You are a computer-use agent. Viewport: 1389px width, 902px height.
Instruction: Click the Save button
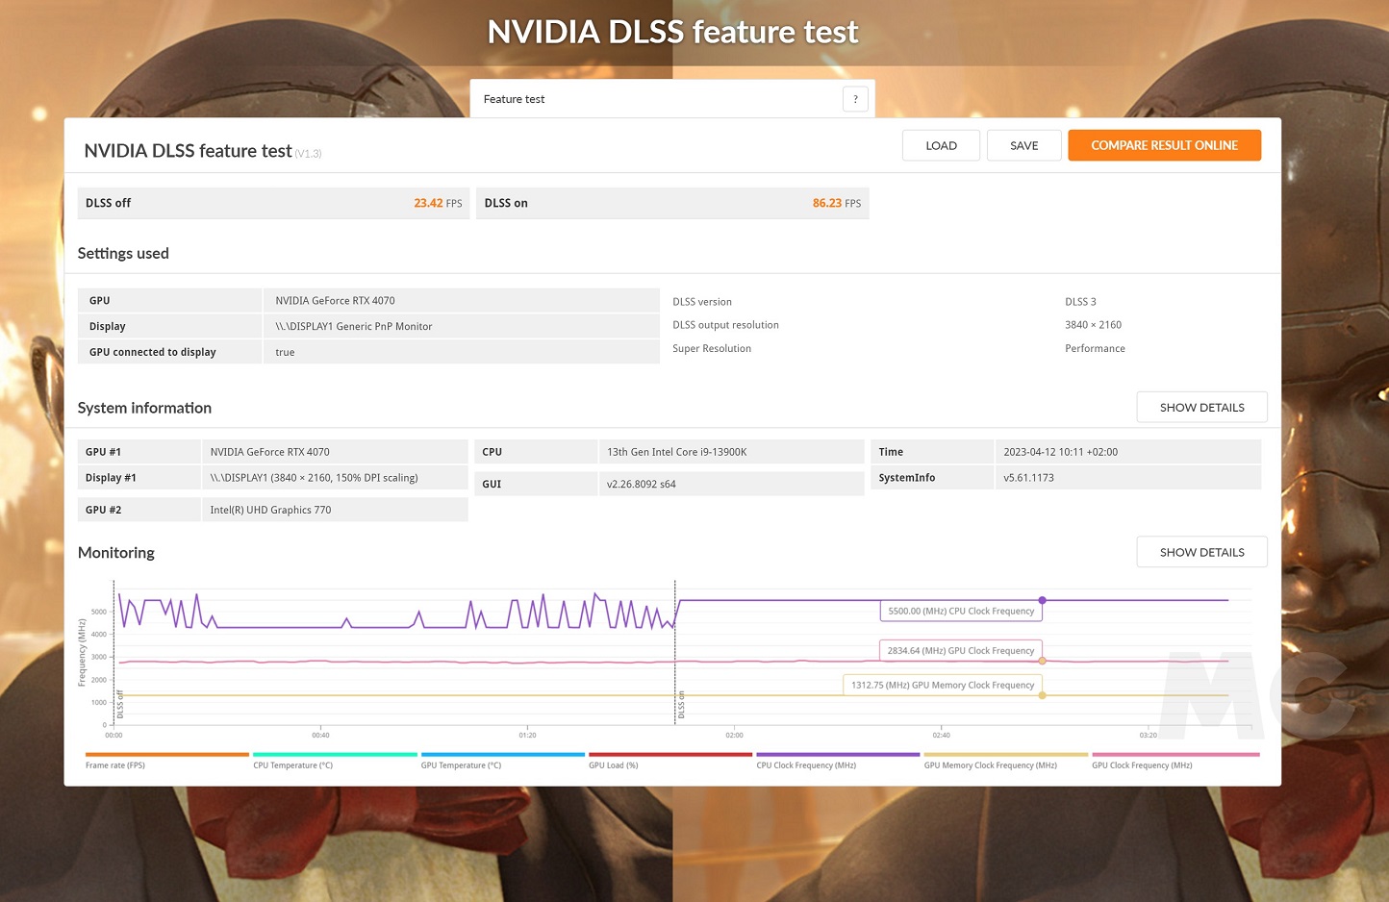point(1023,146)
